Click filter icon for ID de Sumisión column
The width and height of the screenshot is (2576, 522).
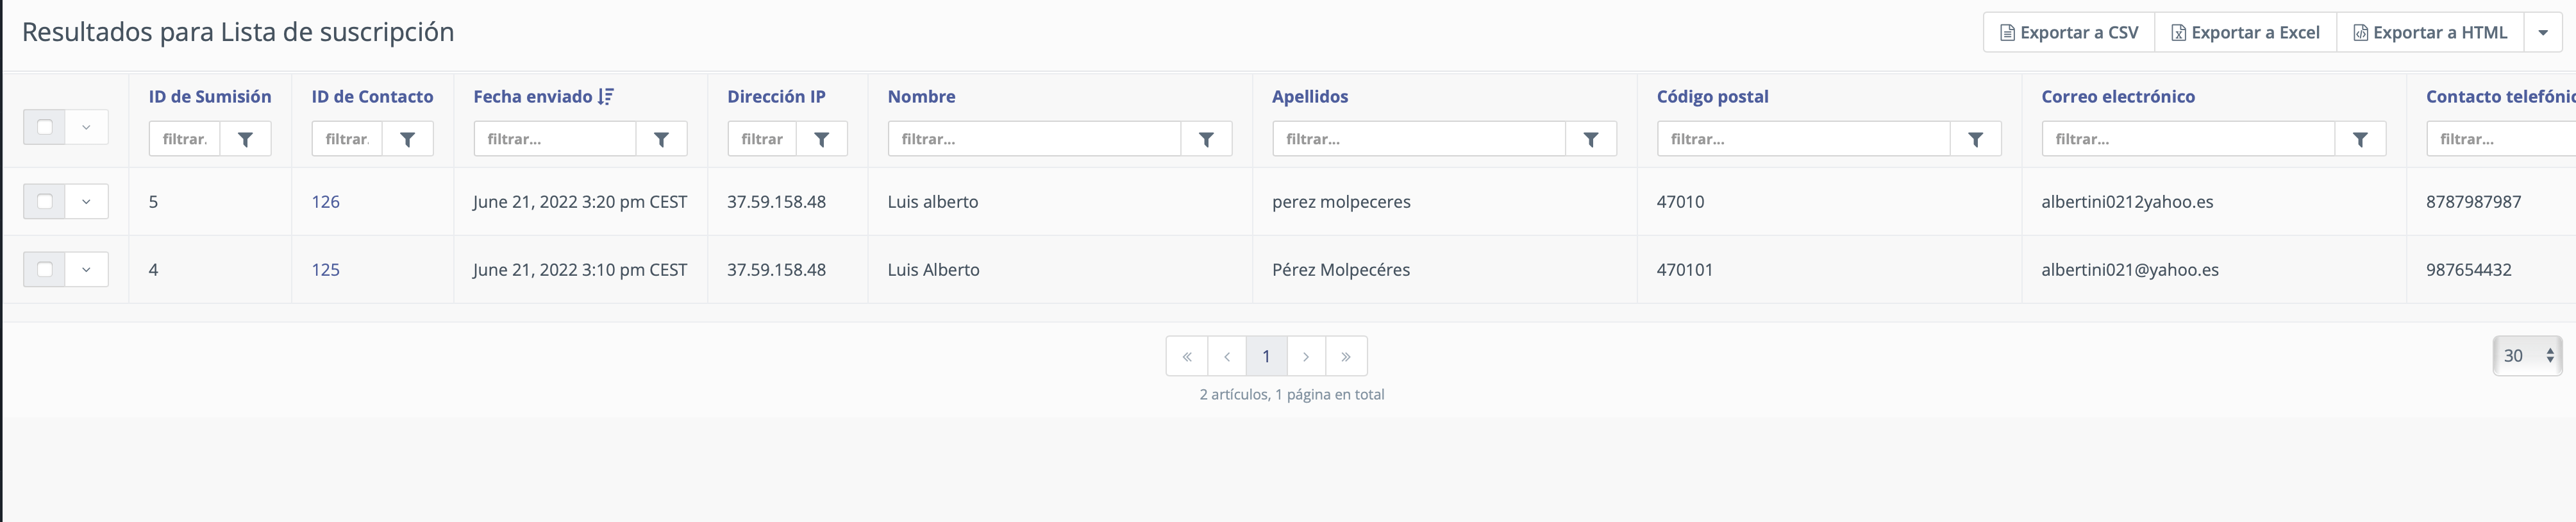(245, 139)
